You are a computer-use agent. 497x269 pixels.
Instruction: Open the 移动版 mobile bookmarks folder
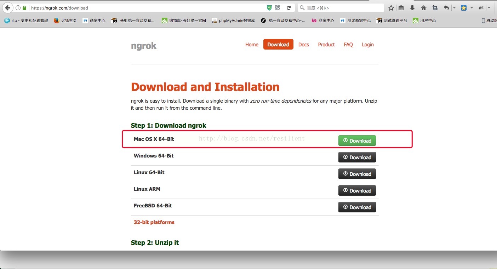[x=489, y=21]
